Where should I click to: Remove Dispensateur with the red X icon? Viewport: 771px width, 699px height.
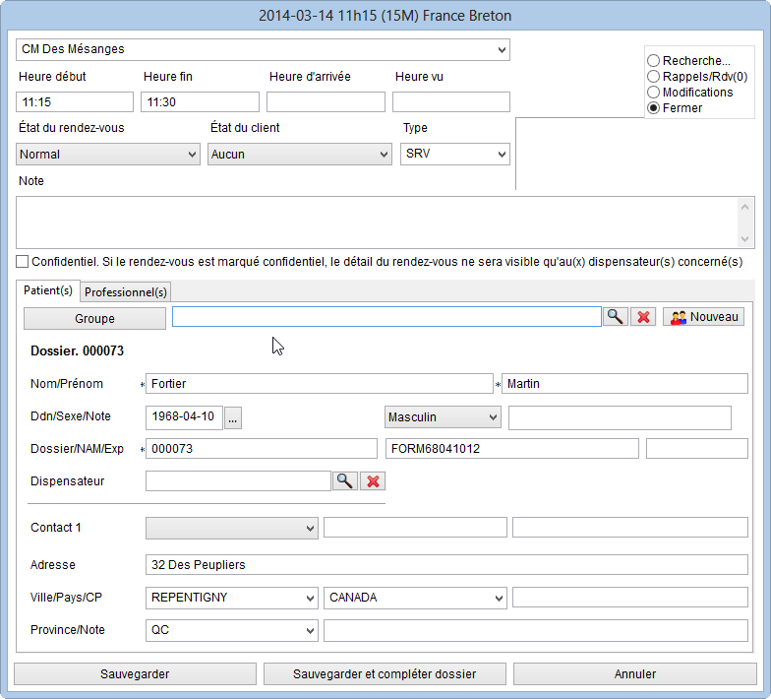tap(373, 480)
